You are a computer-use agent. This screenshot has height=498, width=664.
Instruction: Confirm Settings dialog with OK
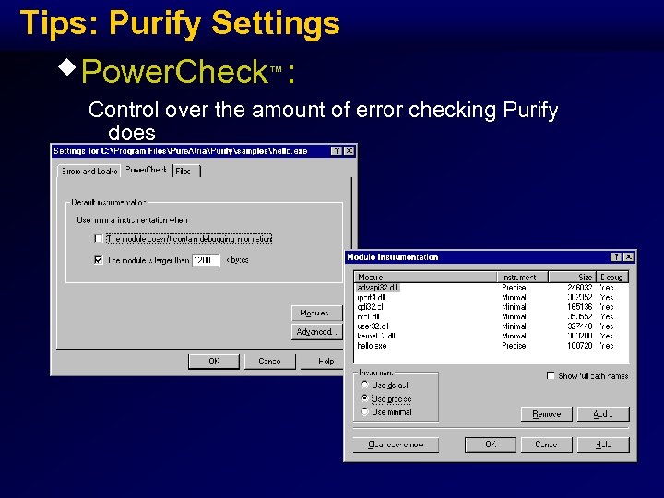(214, 362)
